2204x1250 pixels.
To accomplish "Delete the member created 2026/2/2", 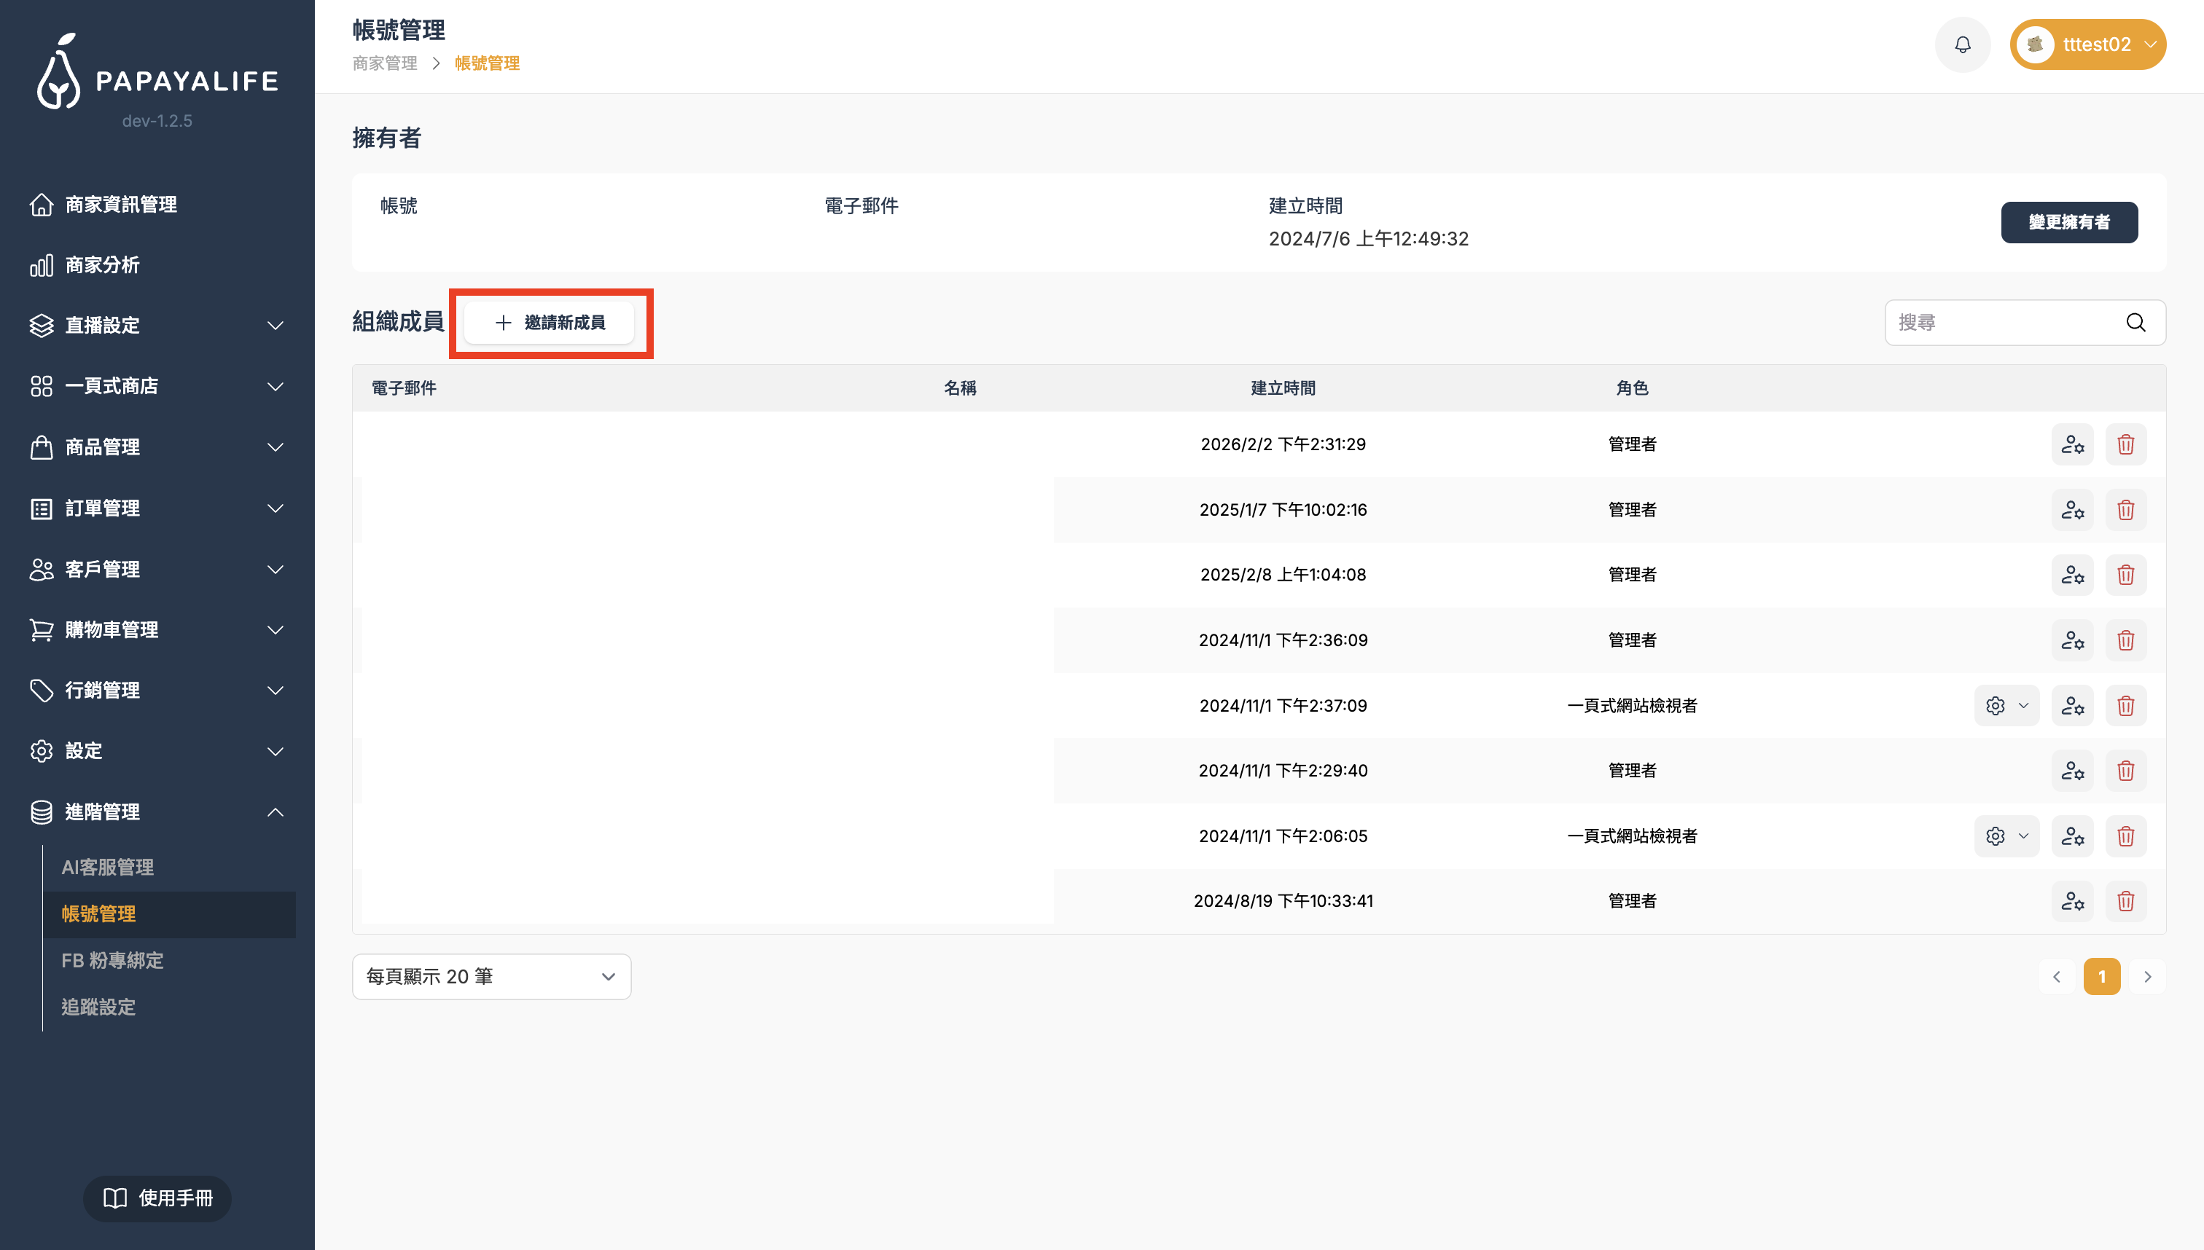I will [x=2126, y=444].
